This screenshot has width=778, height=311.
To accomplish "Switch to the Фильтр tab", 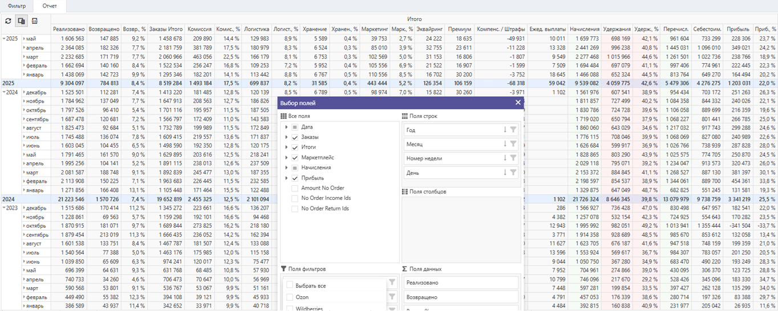I will (x=17, y=6).
